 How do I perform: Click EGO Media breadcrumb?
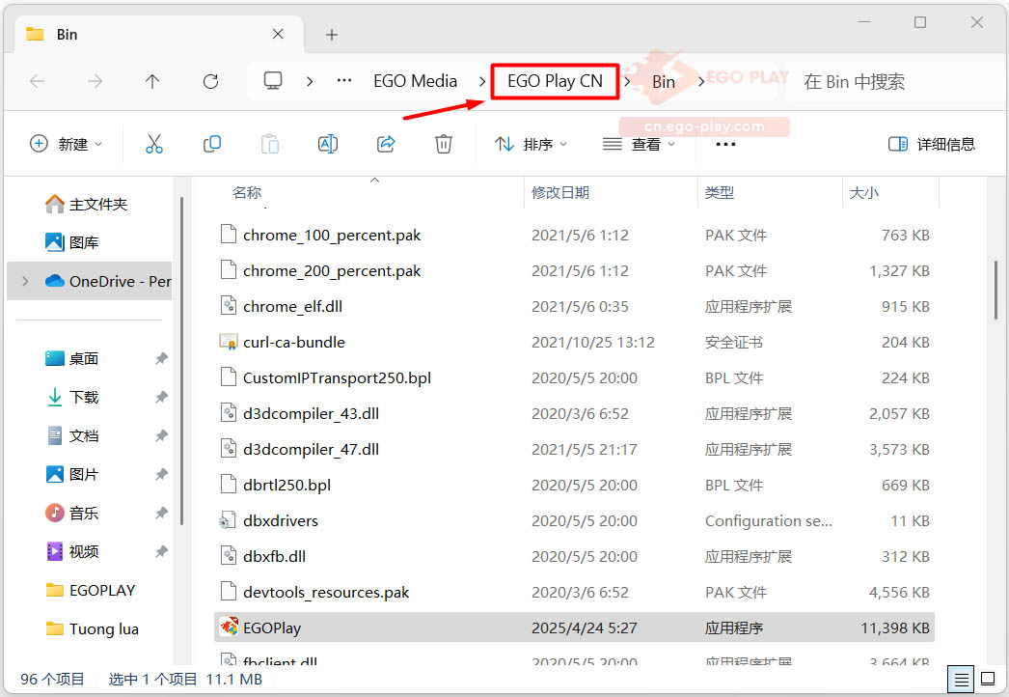point(415,80)
